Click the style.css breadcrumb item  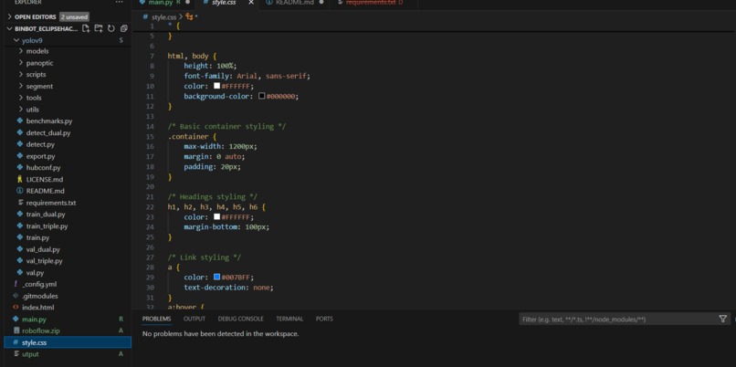click(x=164, y=17)
